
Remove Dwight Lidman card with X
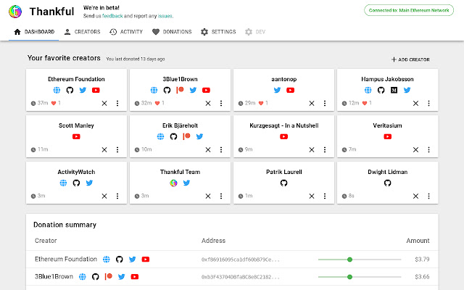415,196
